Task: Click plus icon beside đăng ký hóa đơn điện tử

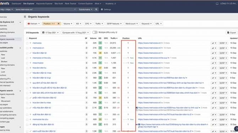Action: 30,125
